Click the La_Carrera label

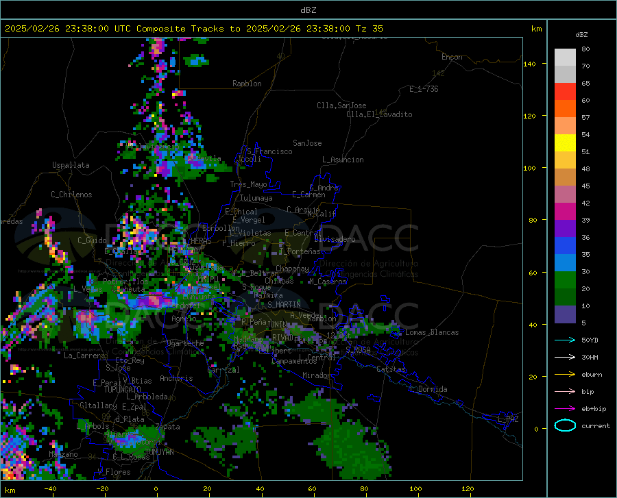tap(84, 356)
